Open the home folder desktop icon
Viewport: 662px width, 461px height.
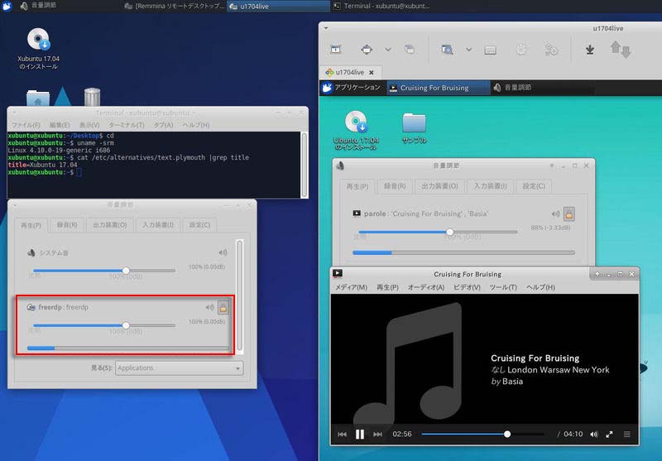click(x=38, y=98)
